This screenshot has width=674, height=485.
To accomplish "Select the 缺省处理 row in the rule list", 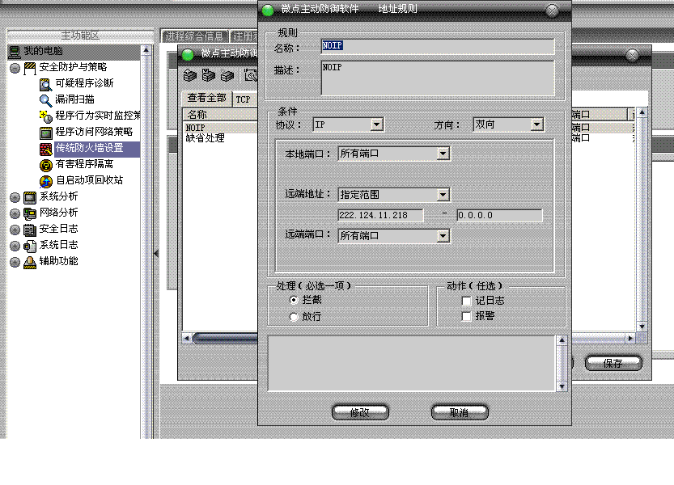I will [221, 138].
